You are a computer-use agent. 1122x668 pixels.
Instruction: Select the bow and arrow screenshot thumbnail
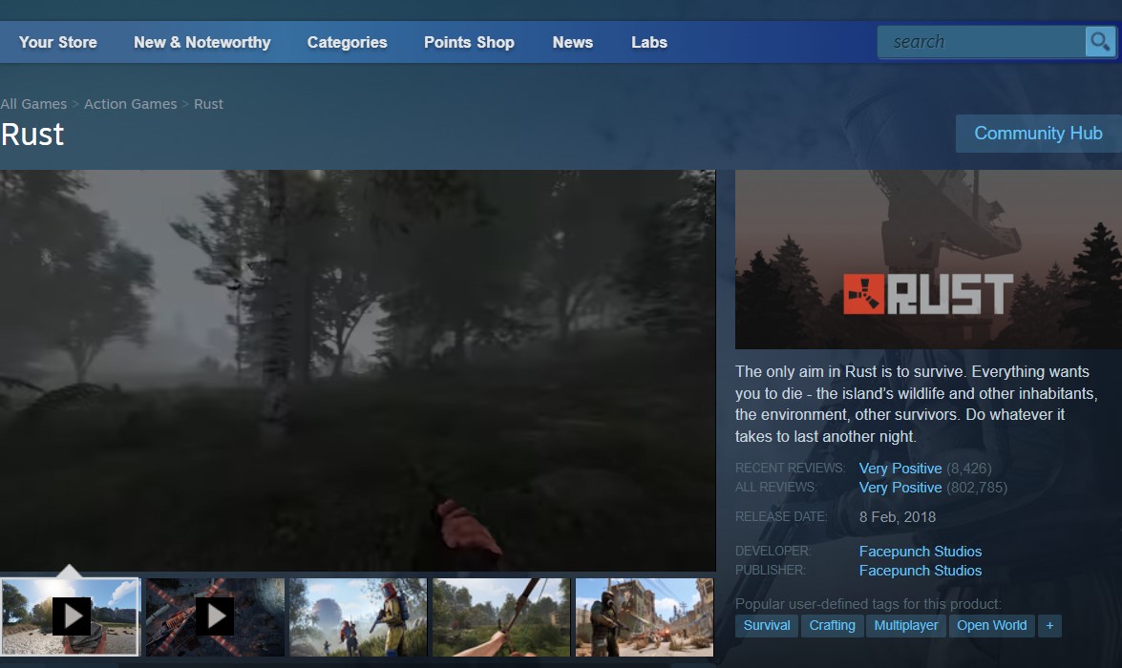[501, 616]
